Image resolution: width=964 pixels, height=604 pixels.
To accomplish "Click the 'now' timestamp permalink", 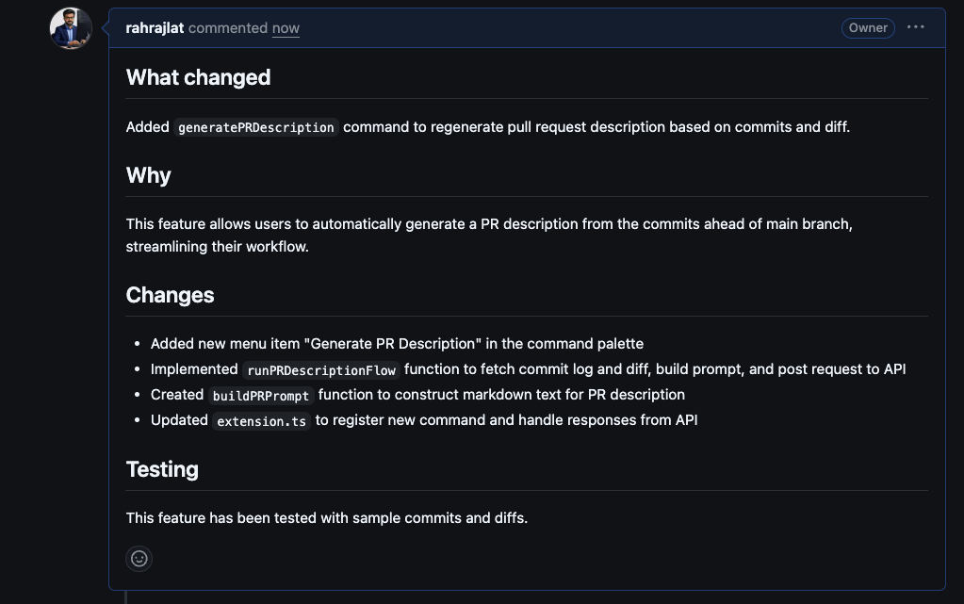I will (x=286, y=27).
